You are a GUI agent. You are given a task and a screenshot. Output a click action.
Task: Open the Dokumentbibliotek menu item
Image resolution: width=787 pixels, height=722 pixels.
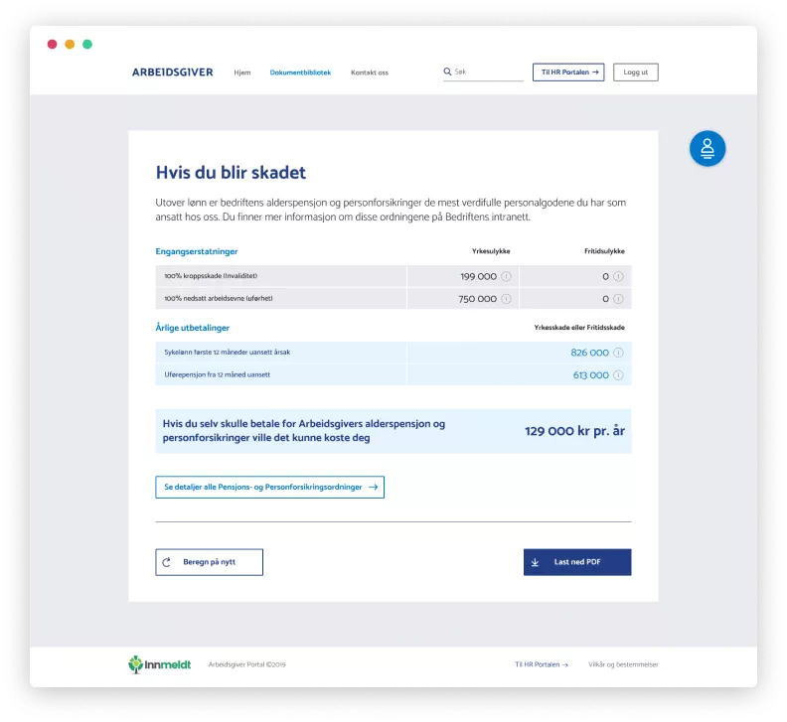click(300, 72)
